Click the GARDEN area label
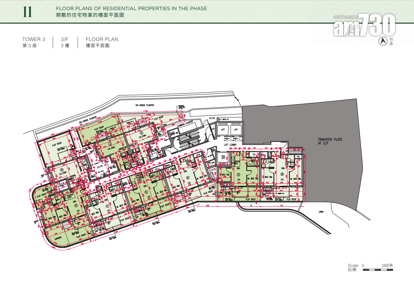Screen dimensions: 414x282 [x=58, y=238]
